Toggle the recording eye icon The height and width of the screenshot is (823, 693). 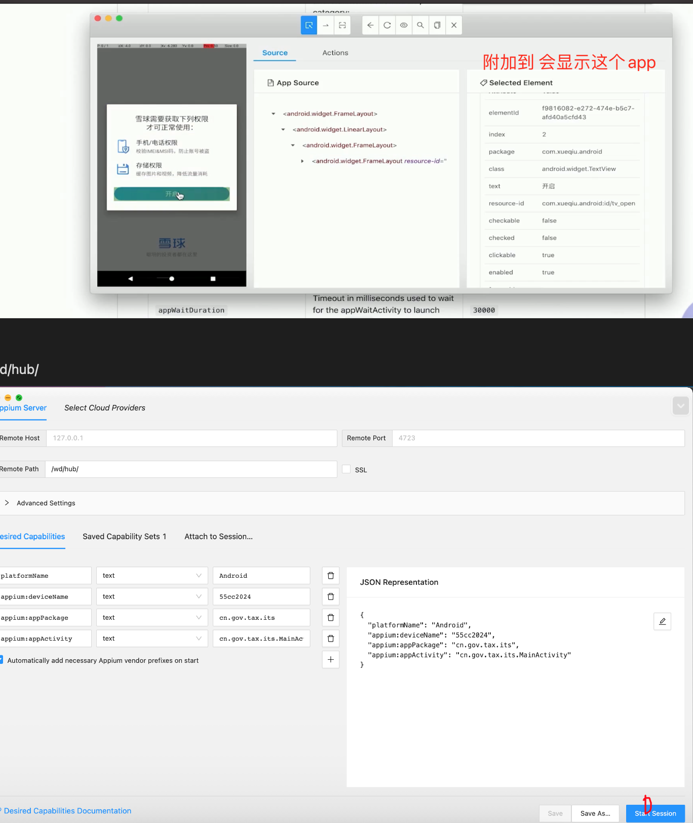(404, 25)
